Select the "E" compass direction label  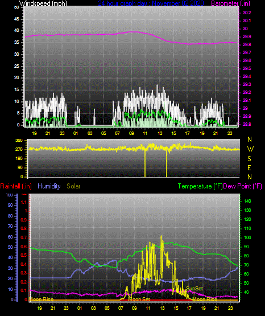(x=249, y=167)
